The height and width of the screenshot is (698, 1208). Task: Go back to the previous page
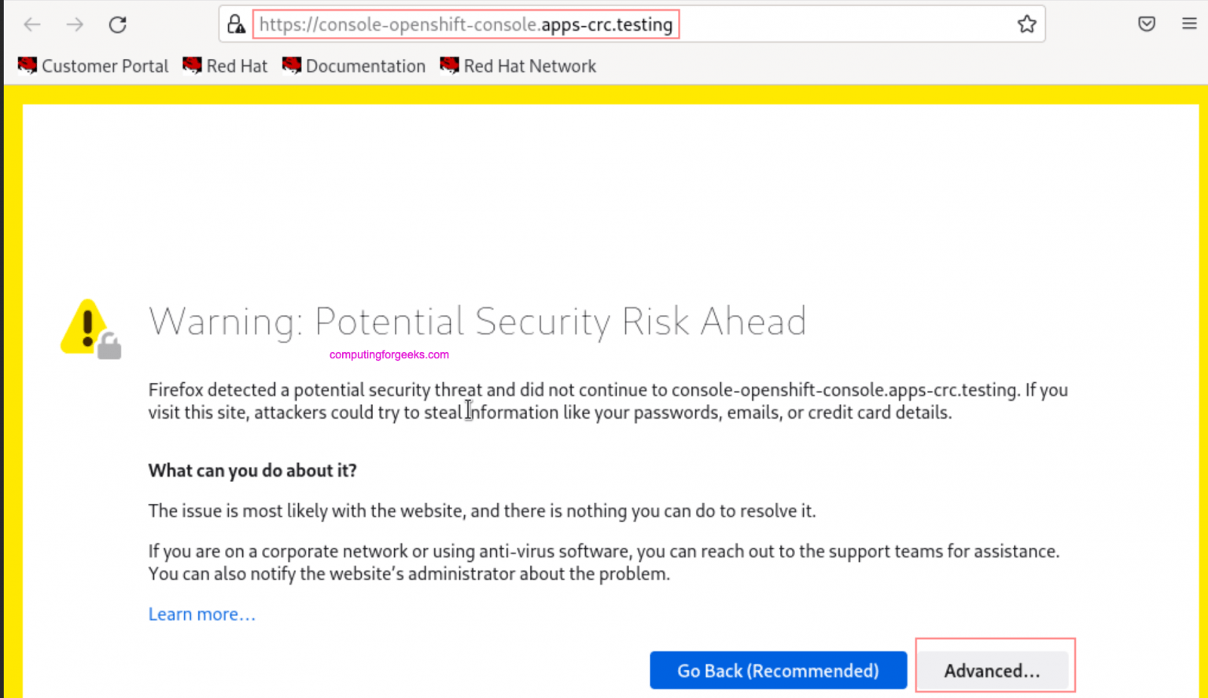coord(32,24)
